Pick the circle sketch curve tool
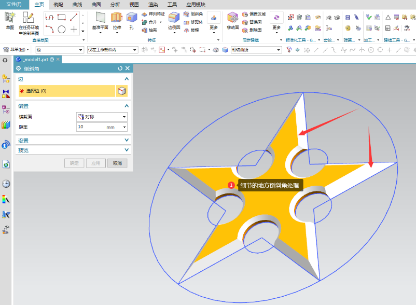 click(x=62, y=29)
